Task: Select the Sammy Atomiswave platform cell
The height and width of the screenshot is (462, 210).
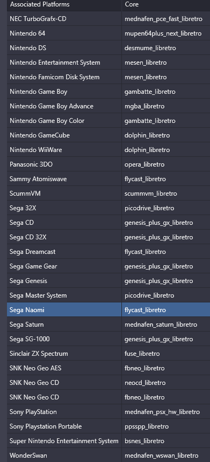Action: click(64, 179)
